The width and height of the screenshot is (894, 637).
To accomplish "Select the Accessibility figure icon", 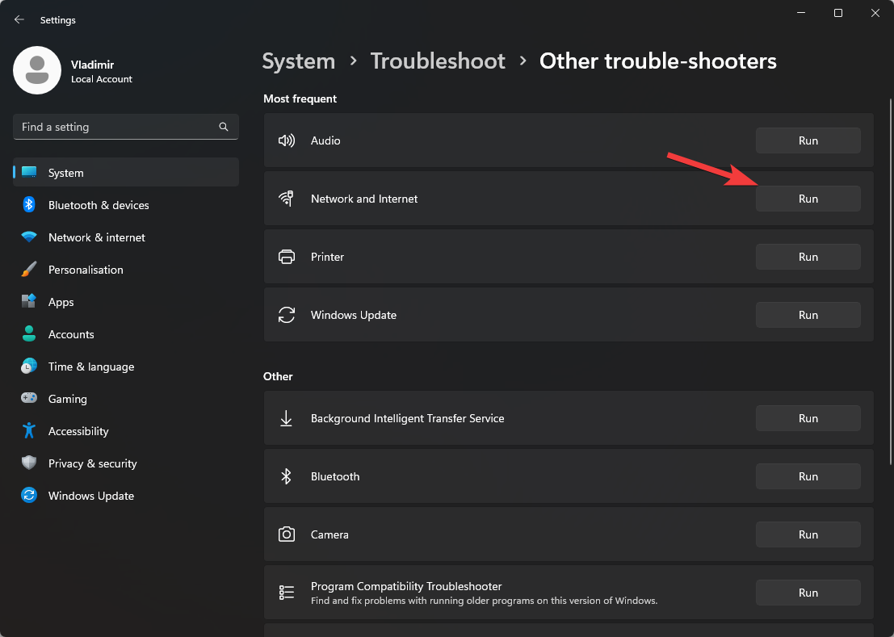I will [29, 431].
